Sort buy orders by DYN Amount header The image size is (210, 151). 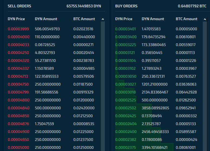[153, 19]
